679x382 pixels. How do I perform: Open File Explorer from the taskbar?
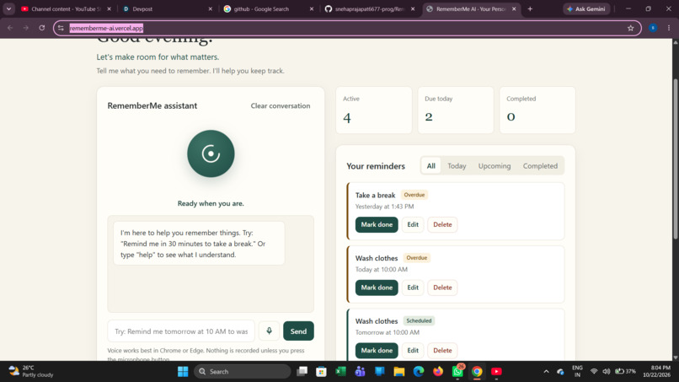pos(398,372)
